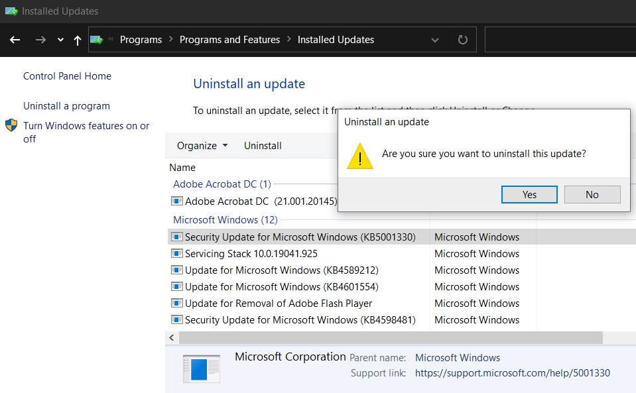Click the horizontal scrollbar left arrow

tap(172, 337)
